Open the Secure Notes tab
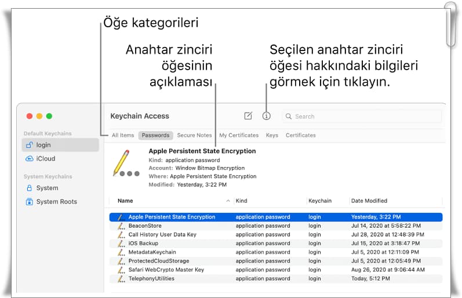Screen dimensions: 462x298 pyautogui.click(x=194, y=135)
